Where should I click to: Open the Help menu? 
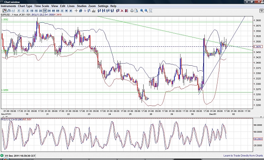pyautogui.click(x=113, y=6)
